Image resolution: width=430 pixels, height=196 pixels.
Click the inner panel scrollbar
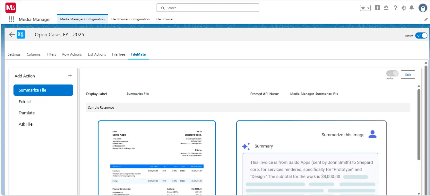coord(419,124)
